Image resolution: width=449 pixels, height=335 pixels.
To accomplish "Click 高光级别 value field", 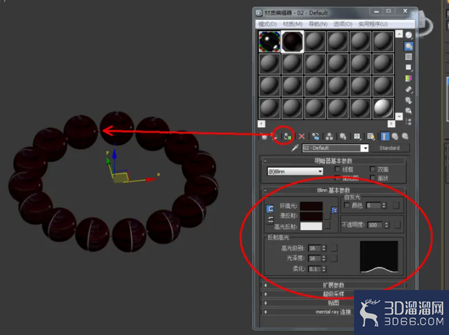I will 314,248.
